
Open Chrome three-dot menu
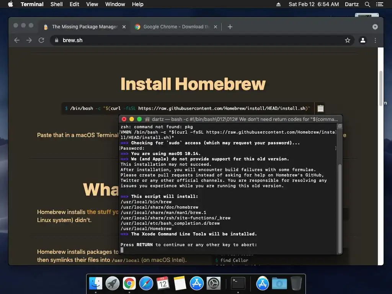coord(375,40)
